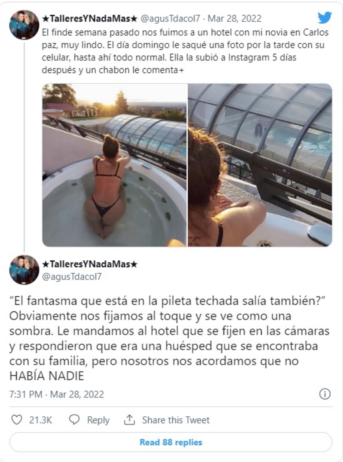The image size is (343, 462).
Task: Open @agusTdacol7 handle in first tweet
Action: (170, 18)
